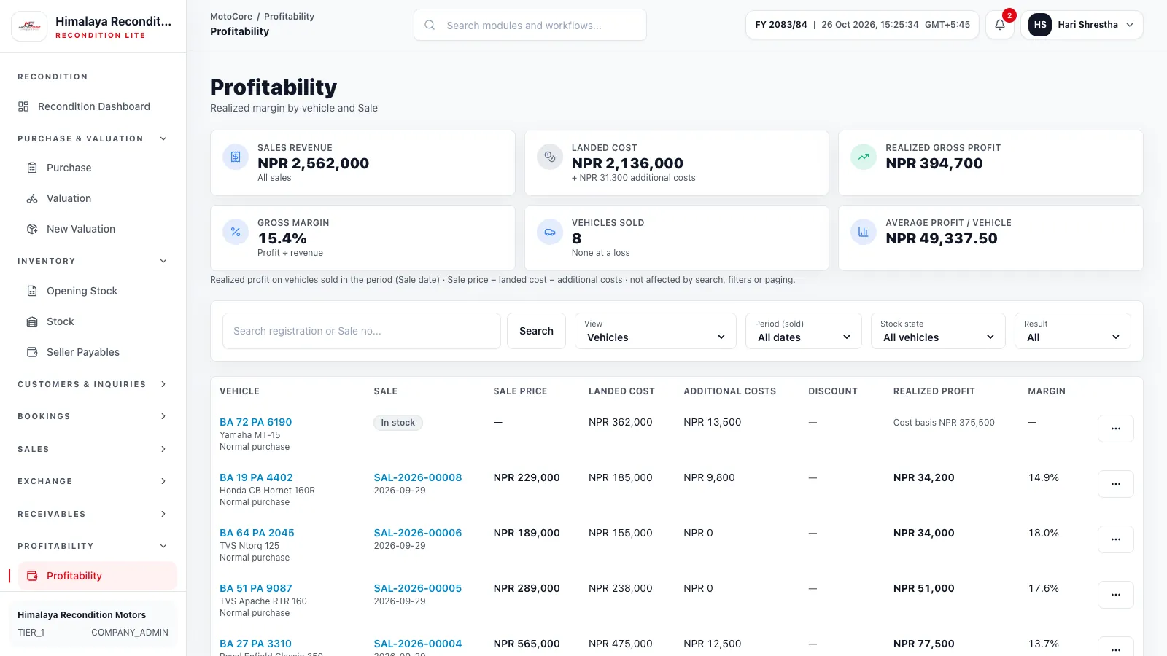This screenshot has width=1167, height=656.
Task: Click the Realized Gross Profit trend icon
Action: [864, 157]
